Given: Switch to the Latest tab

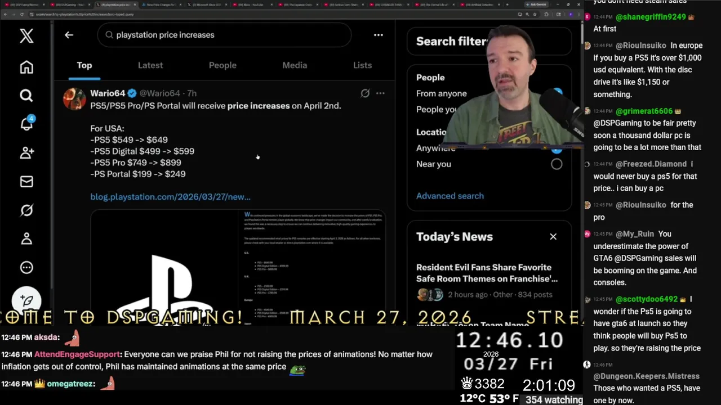Looking at the screenshot, I should [150, 65].
